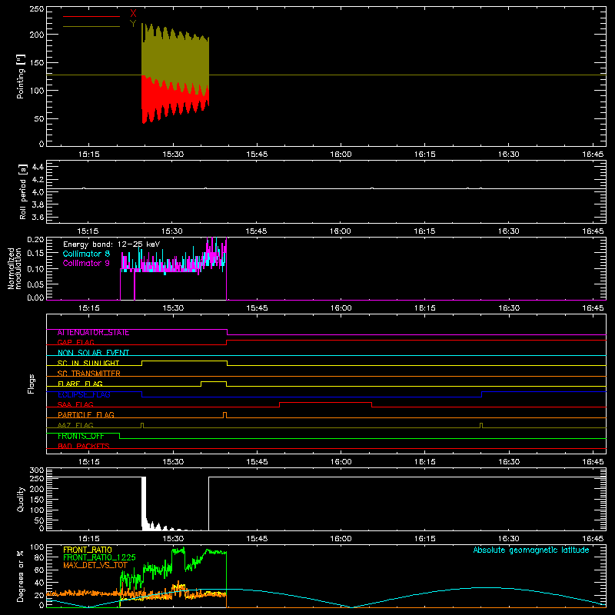Click the raised SC_IN_SUNLIGHT step segment
The width and height of the screenshot is (615, 615).
point(184,361)
